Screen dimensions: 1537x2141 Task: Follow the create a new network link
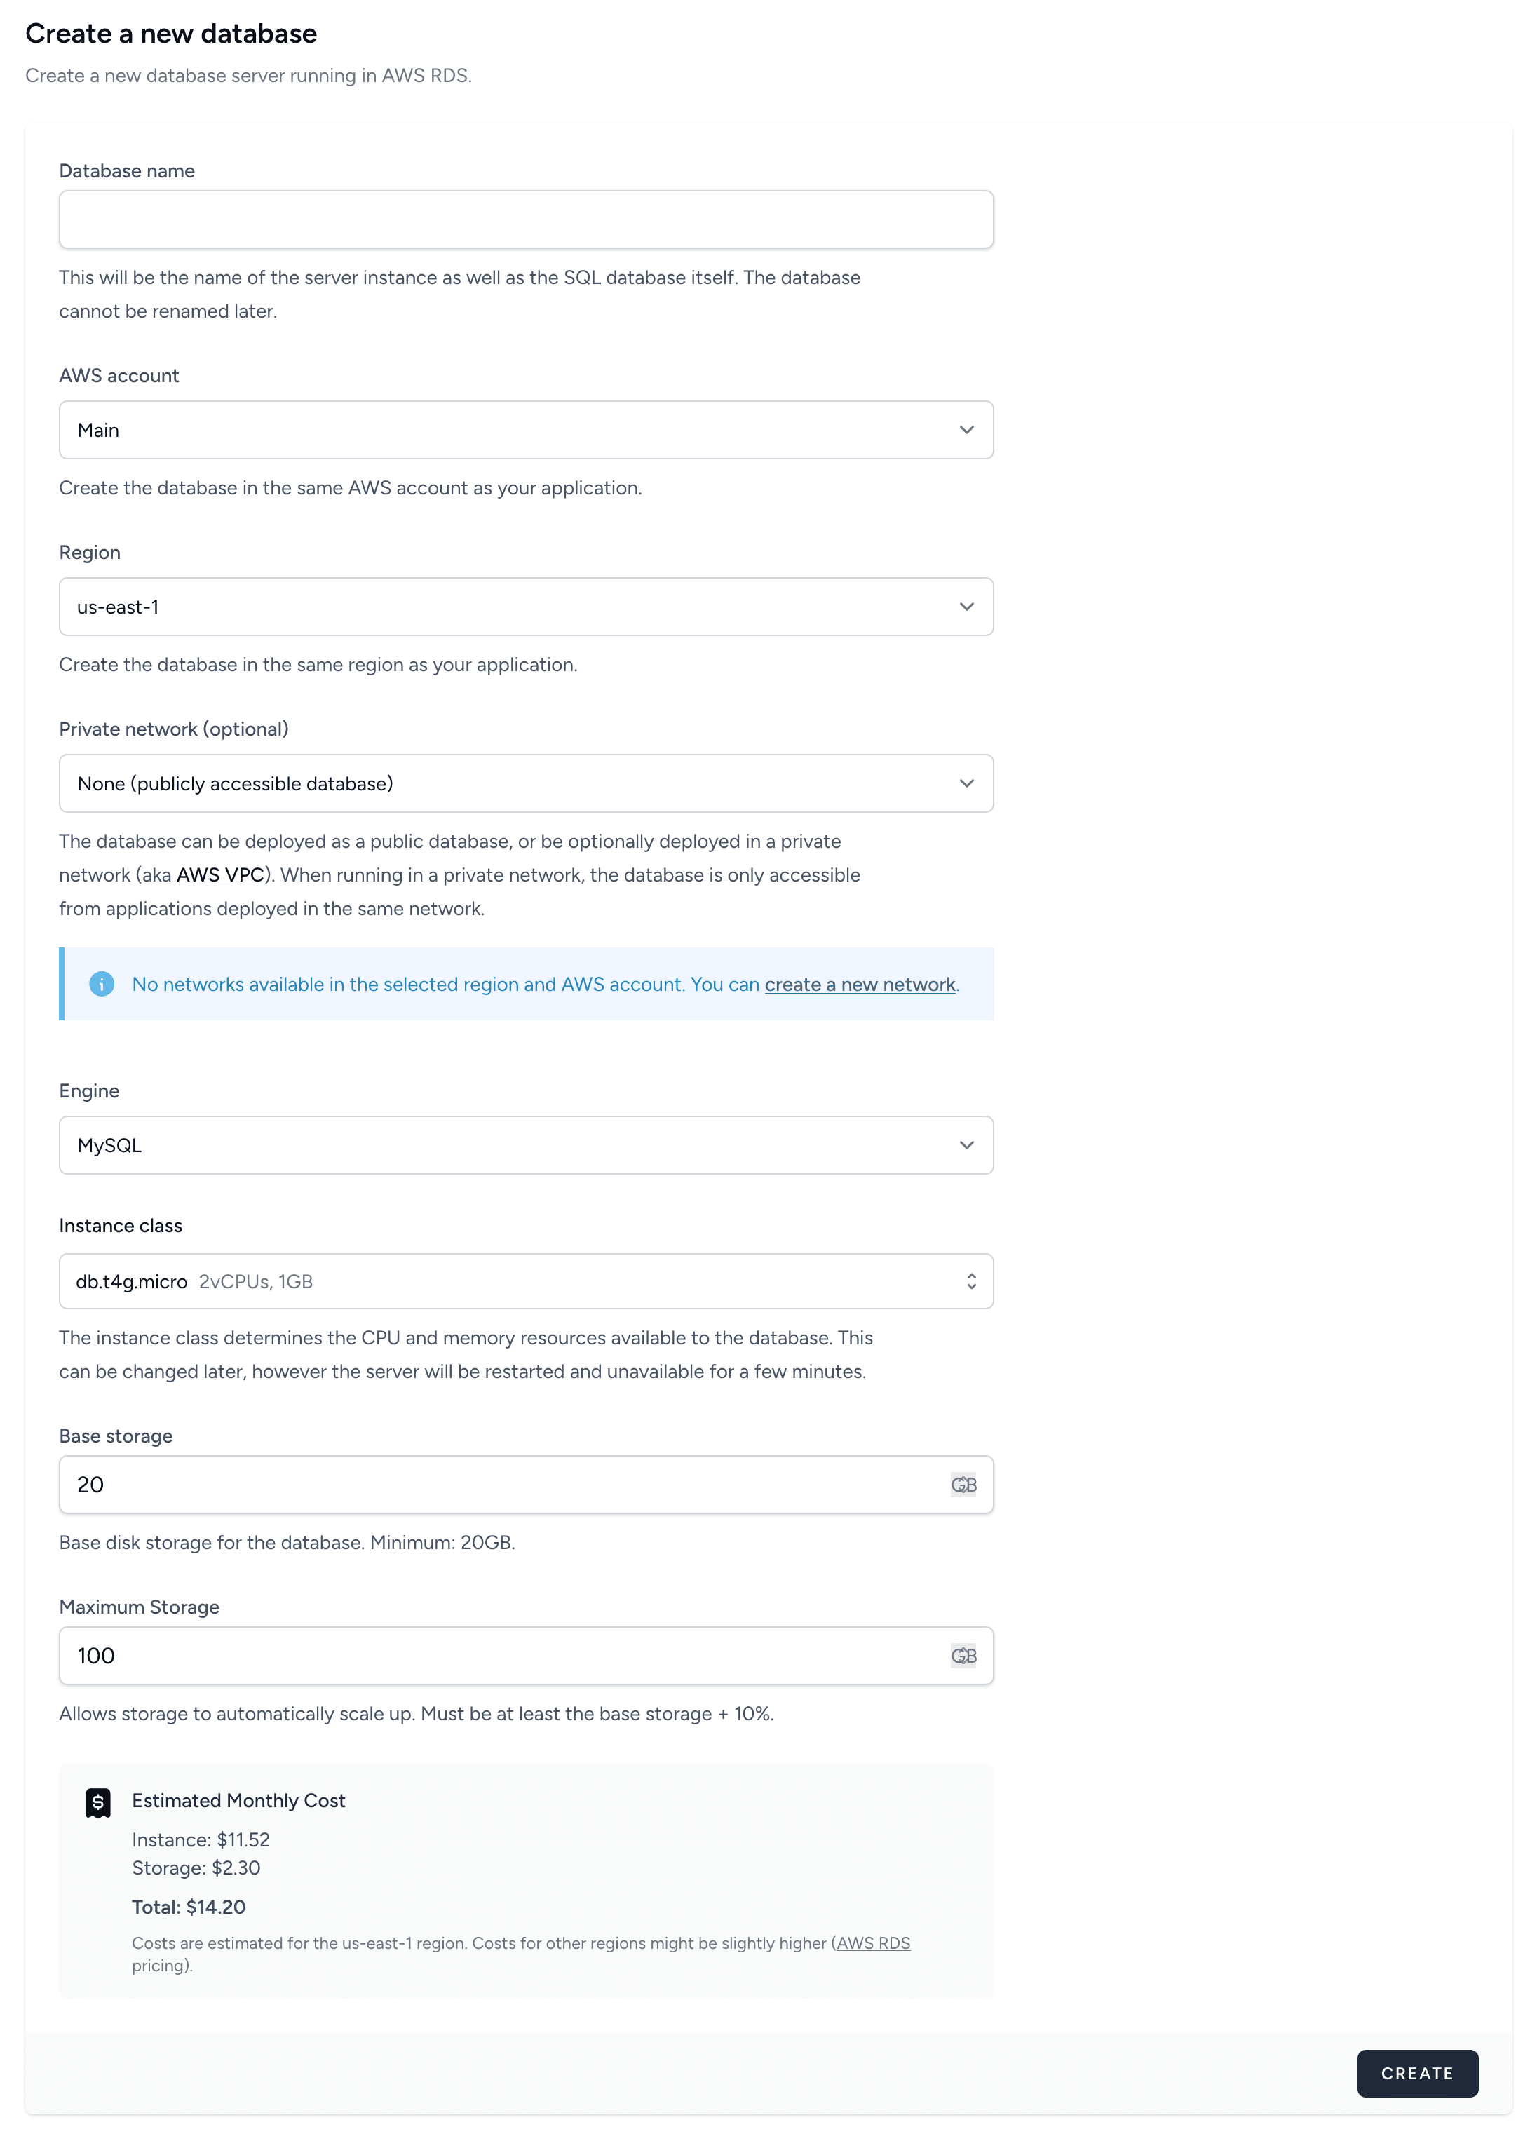tap(859, 985)
